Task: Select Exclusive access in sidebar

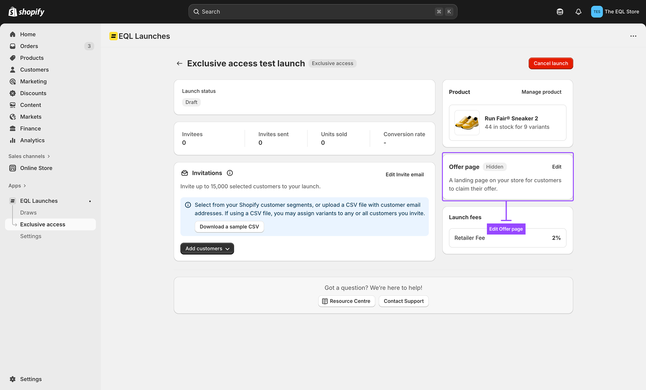Action: tap(50, 224)
